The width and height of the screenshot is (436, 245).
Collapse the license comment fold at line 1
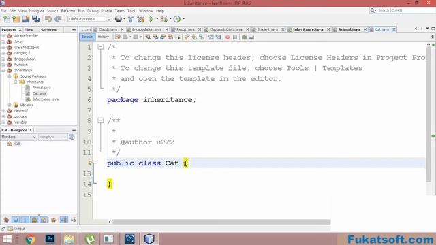coord(101,47)
